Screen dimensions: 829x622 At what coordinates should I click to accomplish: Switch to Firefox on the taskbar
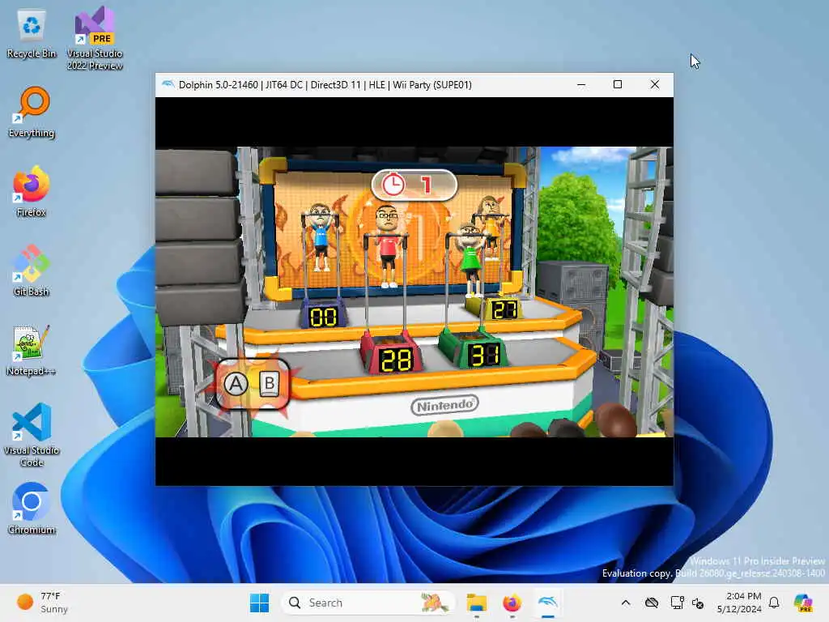[x=512, y=603]
